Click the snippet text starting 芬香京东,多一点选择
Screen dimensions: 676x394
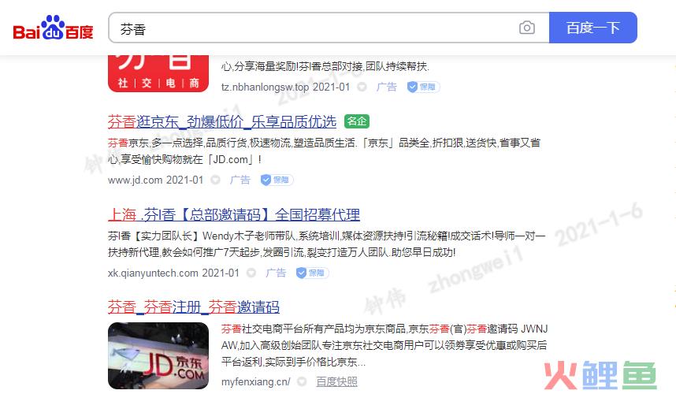pyautogui.click(x=324, y=151)
